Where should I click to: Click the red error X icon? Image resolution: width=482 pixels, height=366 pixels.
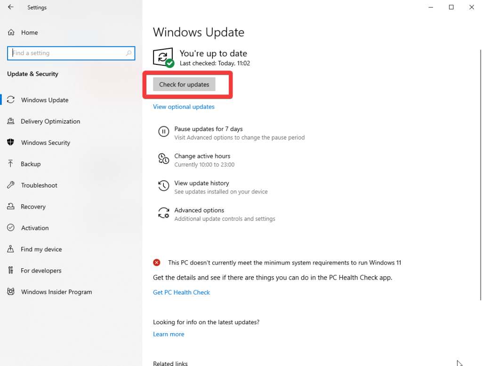click(x=157, y=262)
